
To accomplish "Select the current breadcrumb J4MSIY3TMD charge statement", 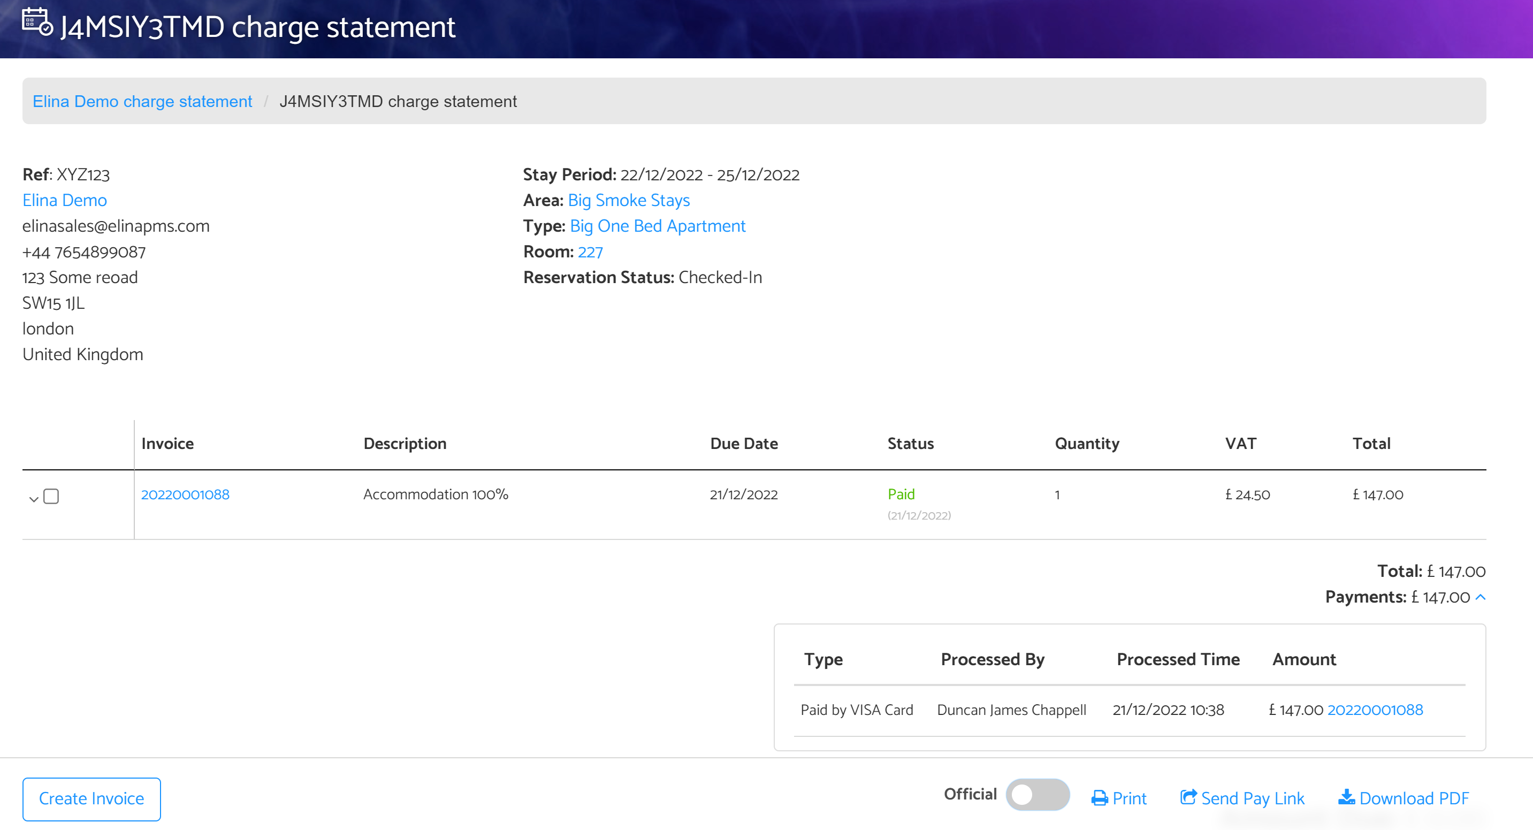I will (398, 101).
